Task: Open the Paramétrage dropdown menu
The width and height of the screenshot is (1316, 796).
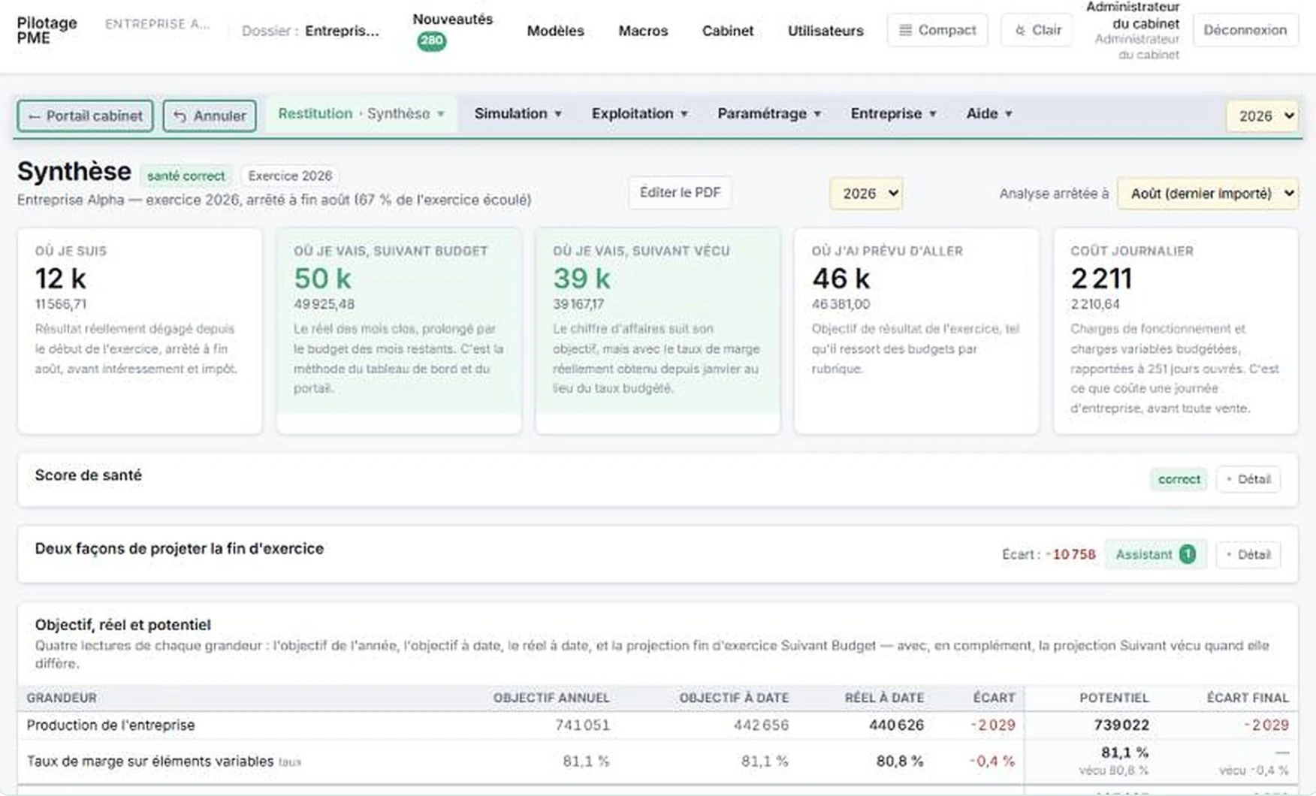Action: pyautogui.click(x=769, y=113)
